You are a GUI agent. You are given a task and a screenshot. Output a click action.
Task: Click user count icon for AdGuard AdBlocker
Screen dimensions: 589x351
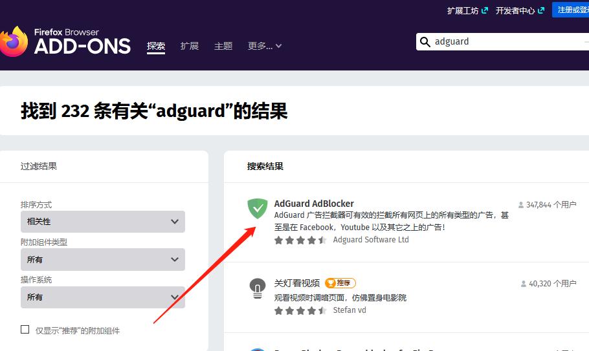[x=521, y=205]
